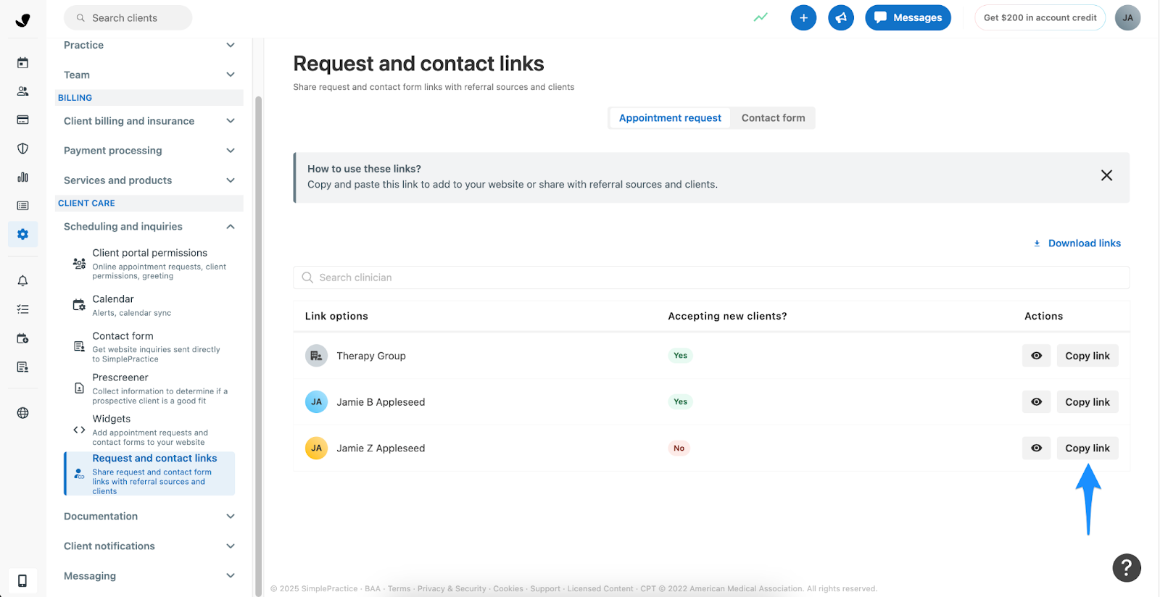
Task: Expand Client billing and insurance section
Action: click(x=149, y=121)
